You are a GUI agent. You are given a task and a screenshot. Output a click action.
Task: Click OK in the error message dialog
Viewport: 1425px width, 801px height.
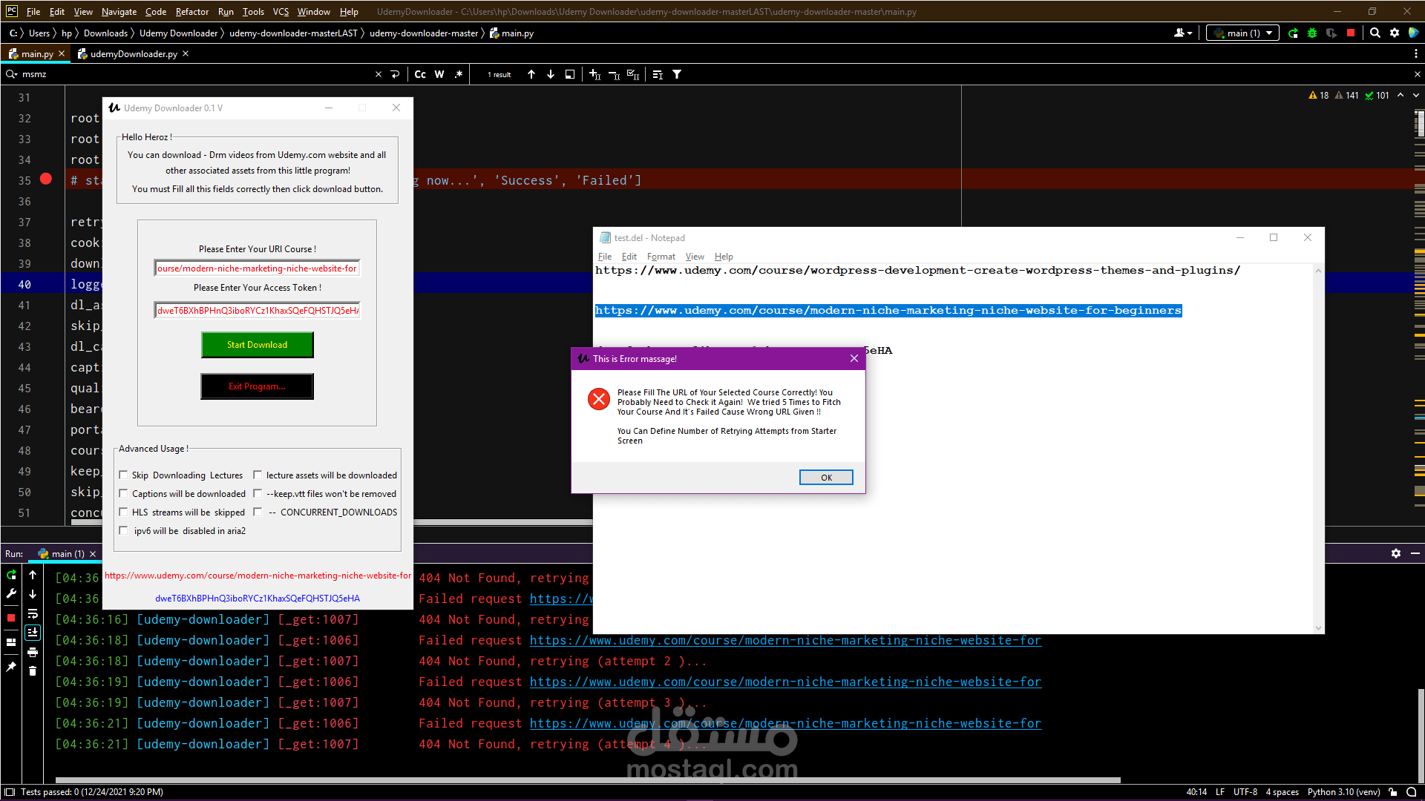(826, 478)
